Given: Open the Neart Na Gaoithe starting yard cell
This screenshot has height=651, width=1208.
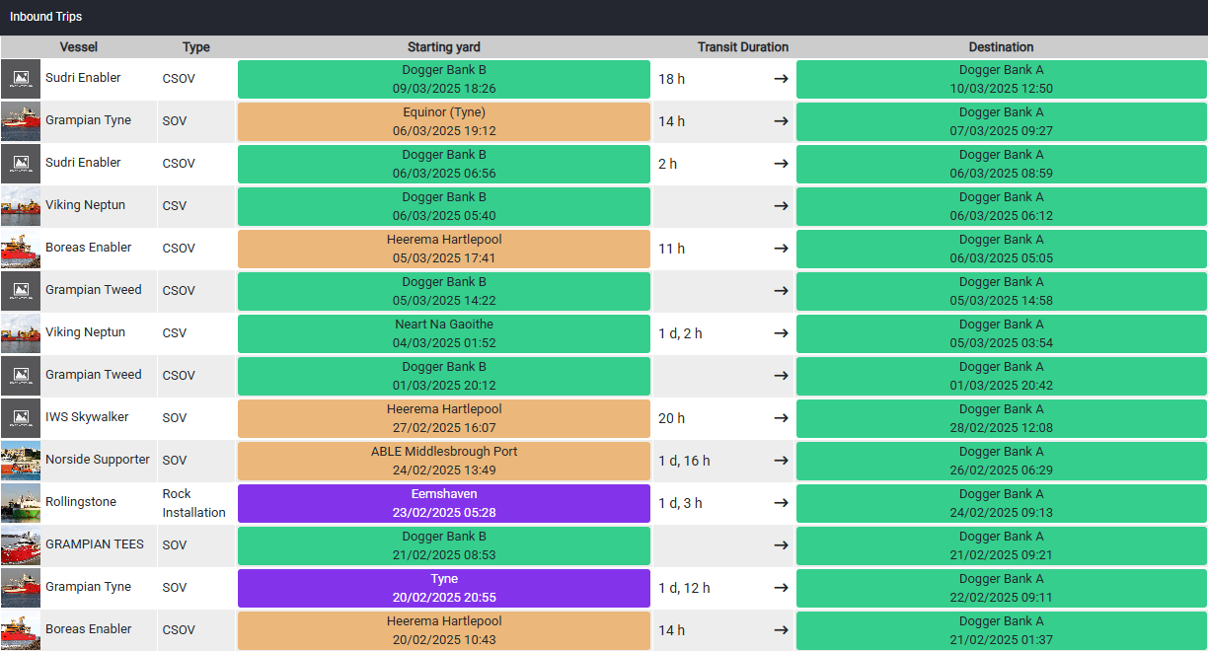Looking at the screenshot, I should click(444, 333).
